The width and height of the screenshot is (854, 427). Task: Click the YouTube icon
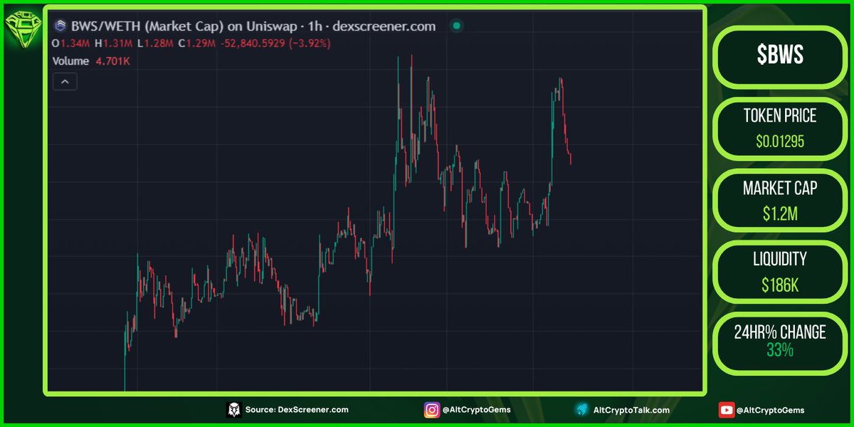click(726, 409)
